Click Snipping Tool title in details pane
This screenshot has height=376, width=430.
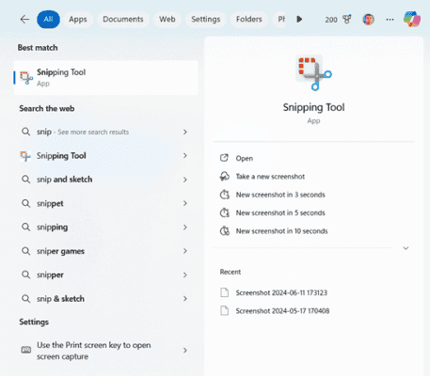(313, 107)
